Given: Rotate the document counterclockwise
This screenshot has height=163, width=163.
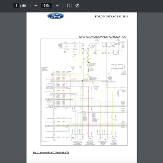Looking at the screenshot, I should 77,5.
